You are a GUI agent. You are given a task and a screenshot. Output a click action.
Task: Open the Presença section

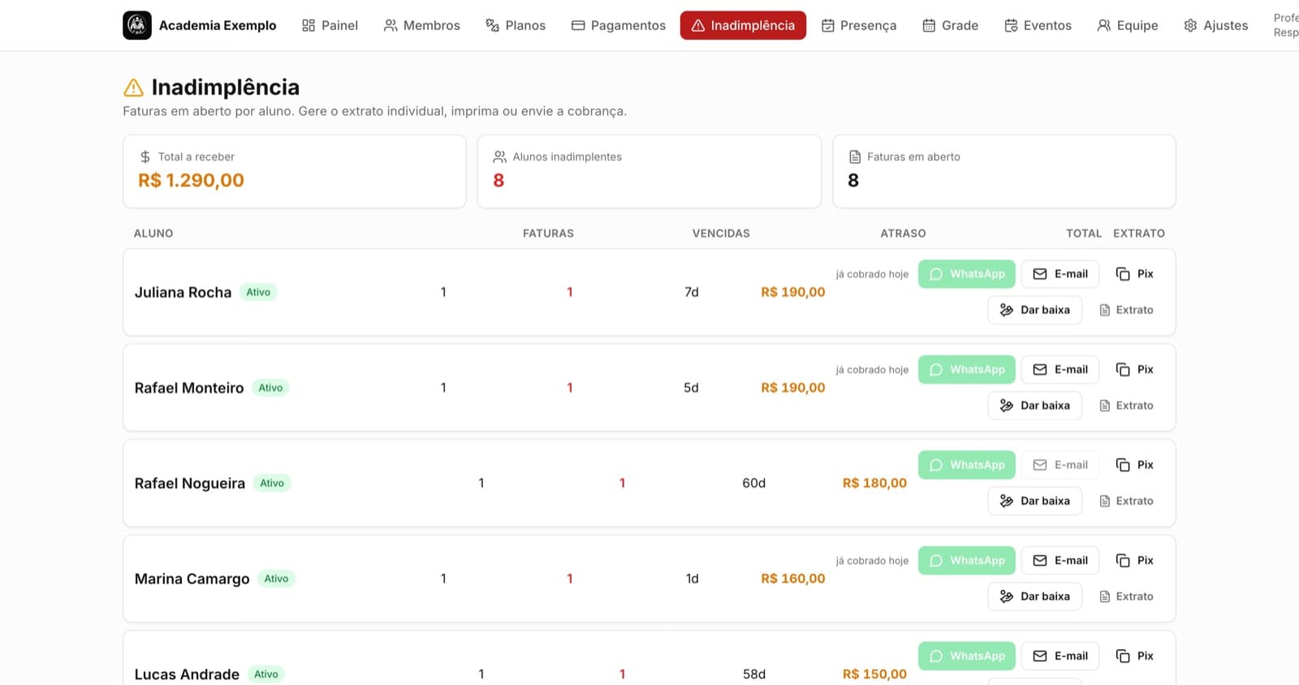(x=859, y=25)
